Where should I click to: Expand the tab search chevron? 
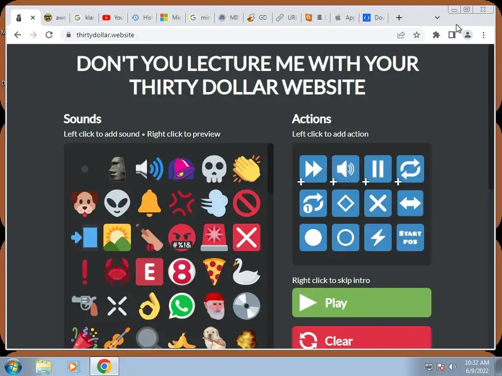point(437,18)
